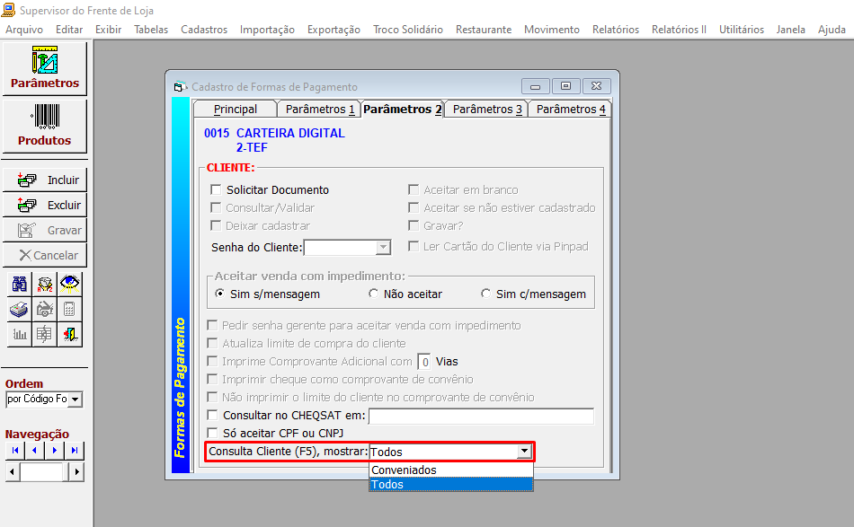The image size is (854, 527).
Task: Click the Incluir button
Action: (45, 180)
